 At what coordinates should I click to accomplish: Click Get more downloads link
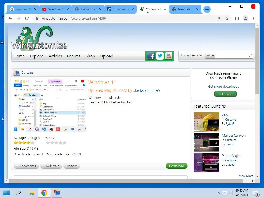click(224, 86)
